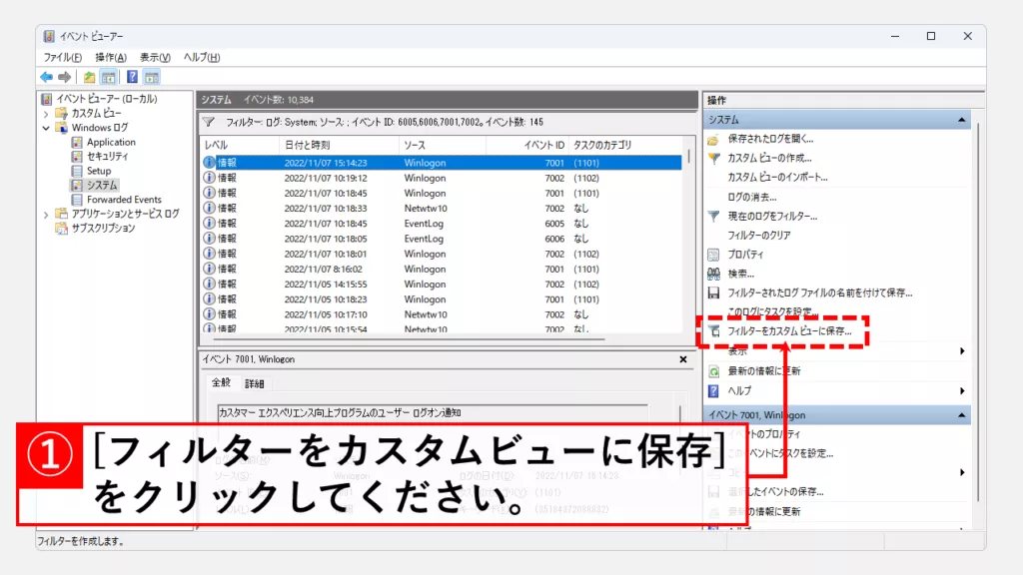Click the blue Help question-mark toolbar icon
The image size is (1023, 575).
132,77
